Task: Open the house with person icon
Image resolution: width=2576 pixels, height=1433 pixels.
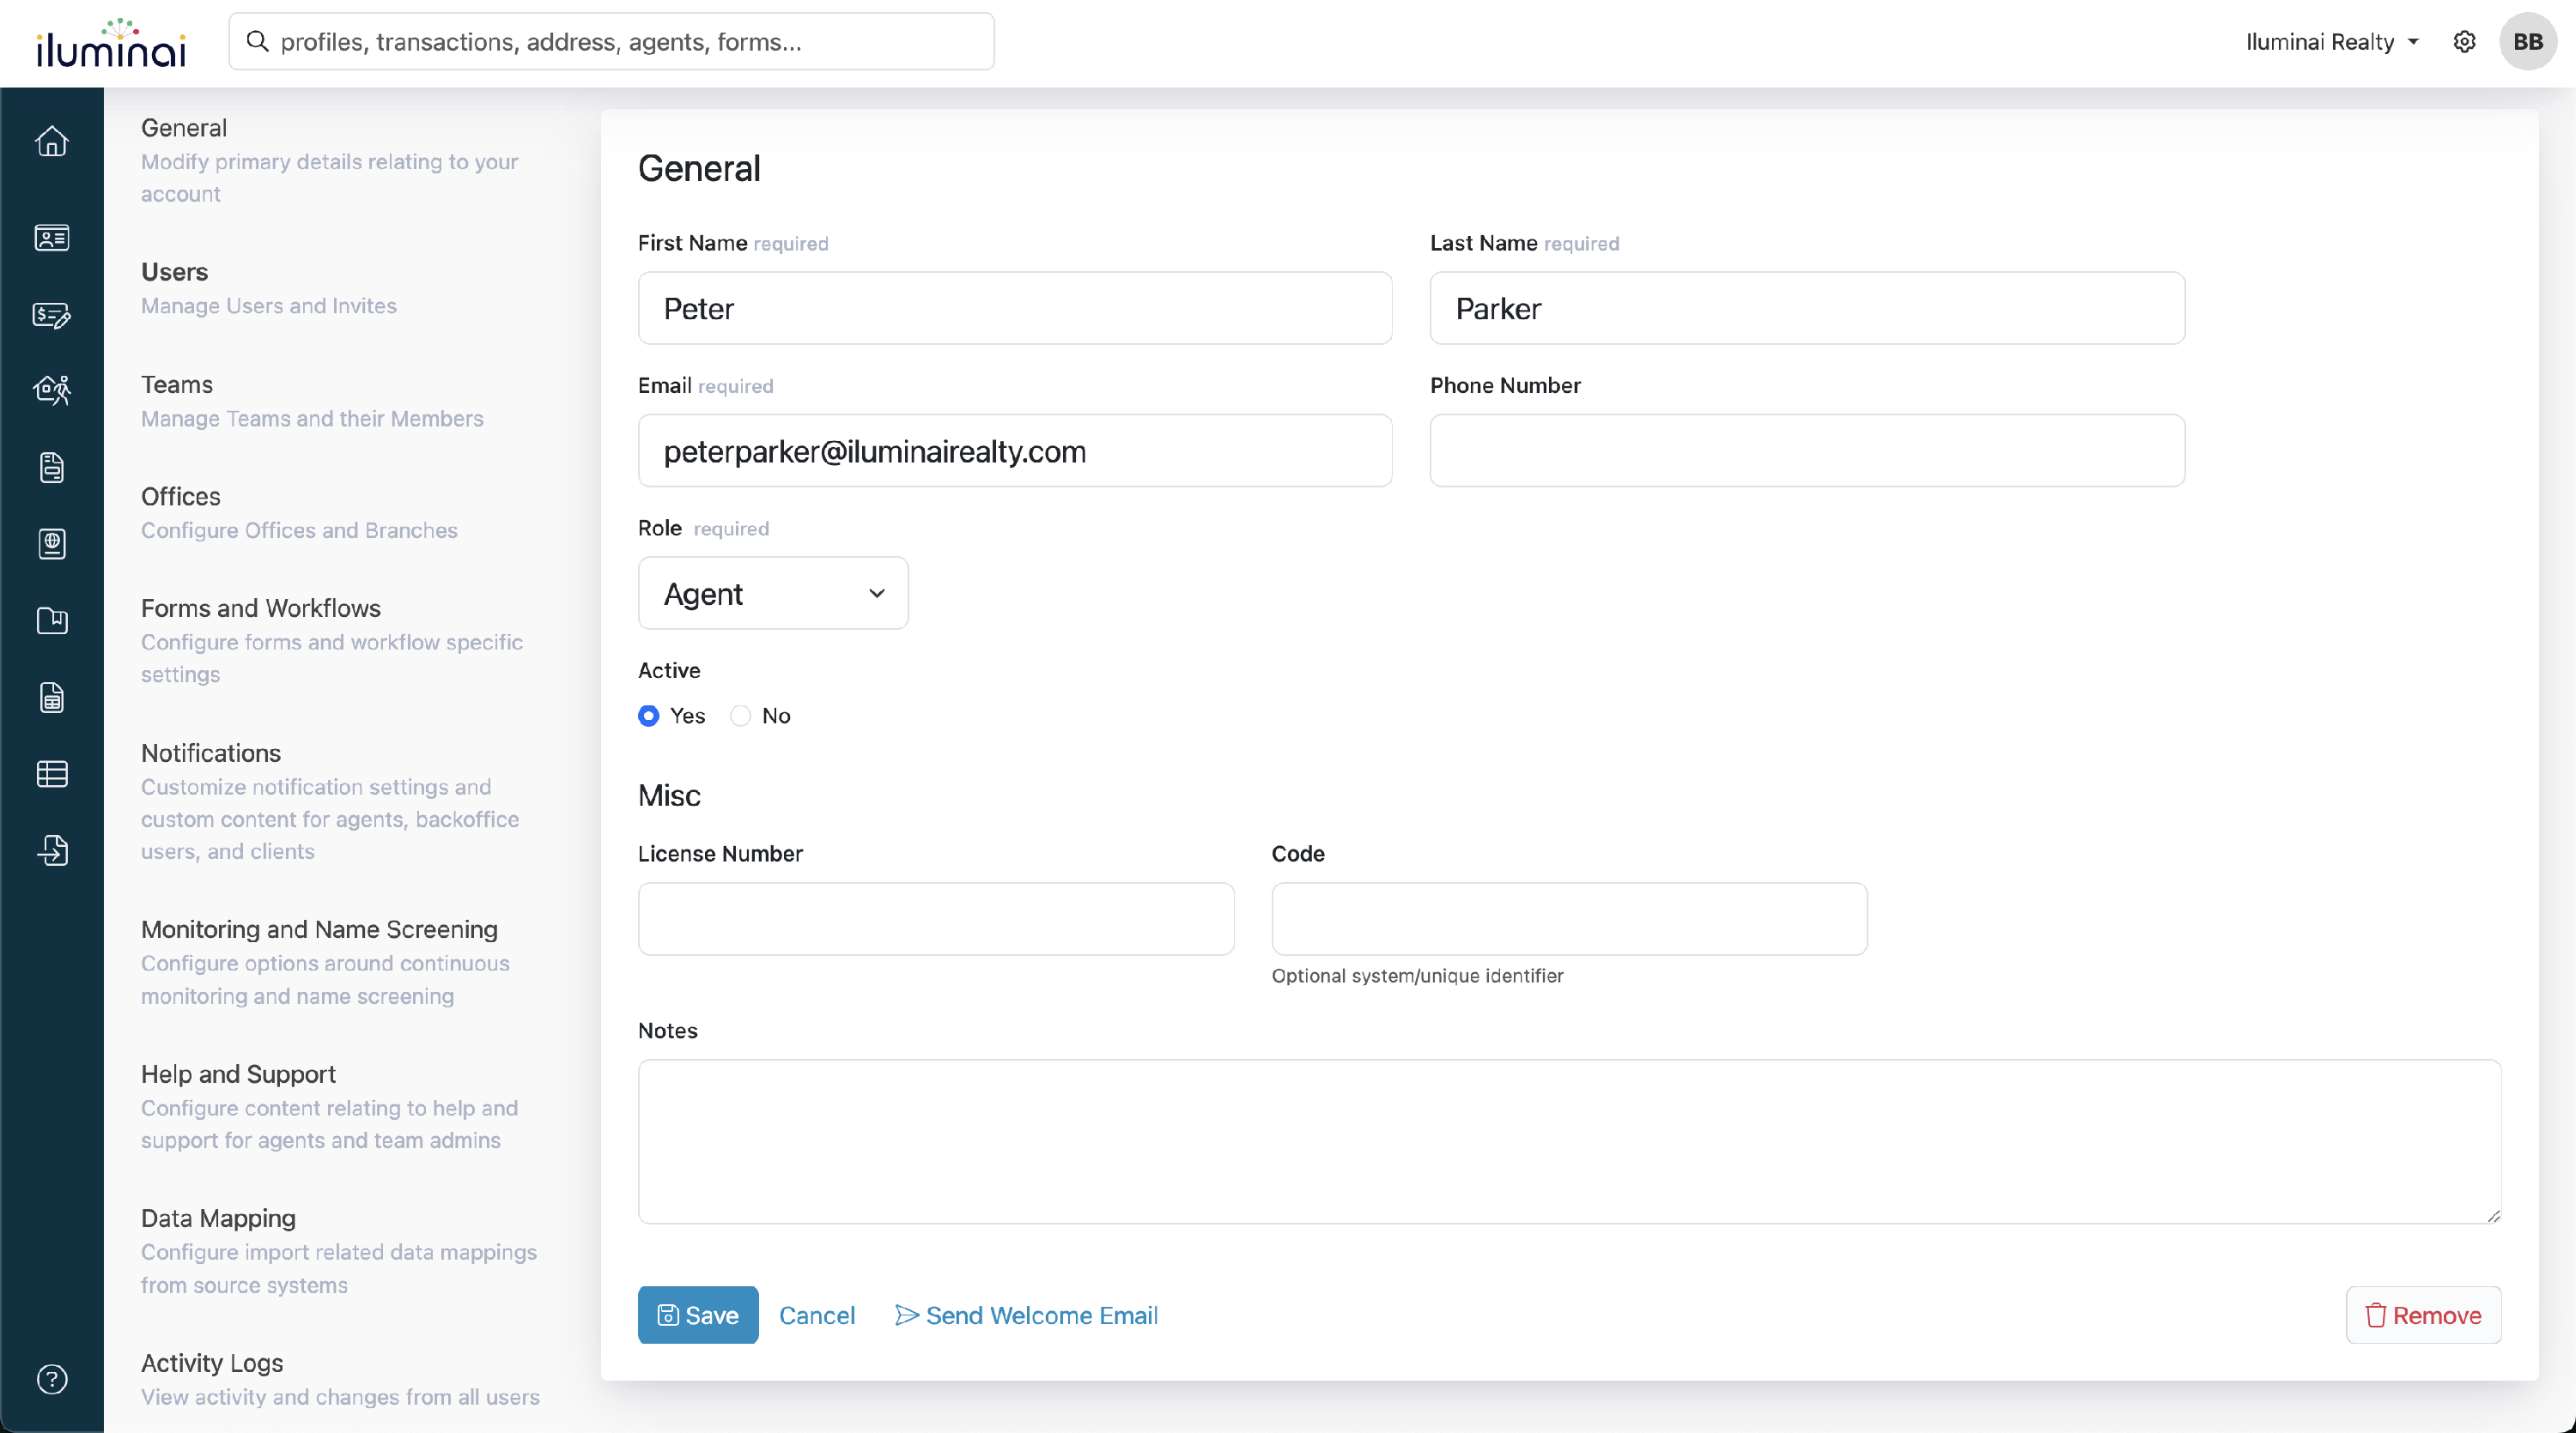Action: pos(52,390)
